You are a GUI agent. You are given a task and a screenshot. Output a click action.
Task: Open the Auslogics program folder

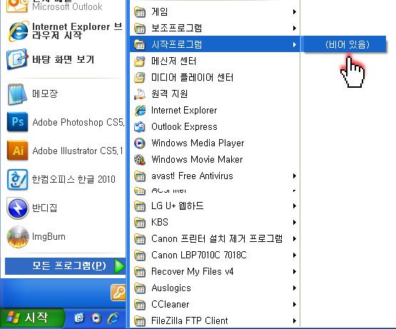pos(215,288)
